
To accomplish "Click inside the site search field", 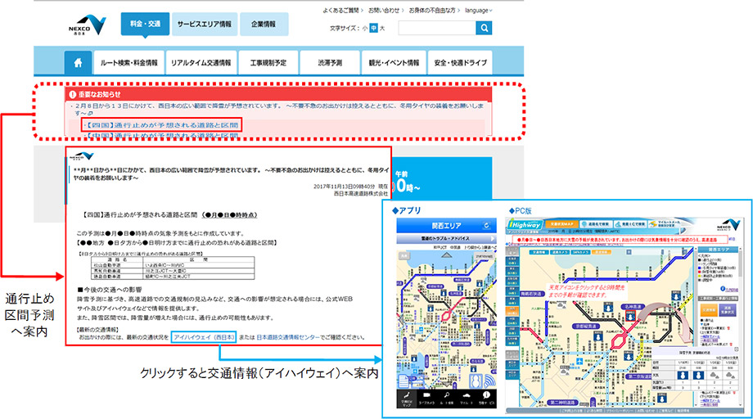I will click(x=437, y=29).
